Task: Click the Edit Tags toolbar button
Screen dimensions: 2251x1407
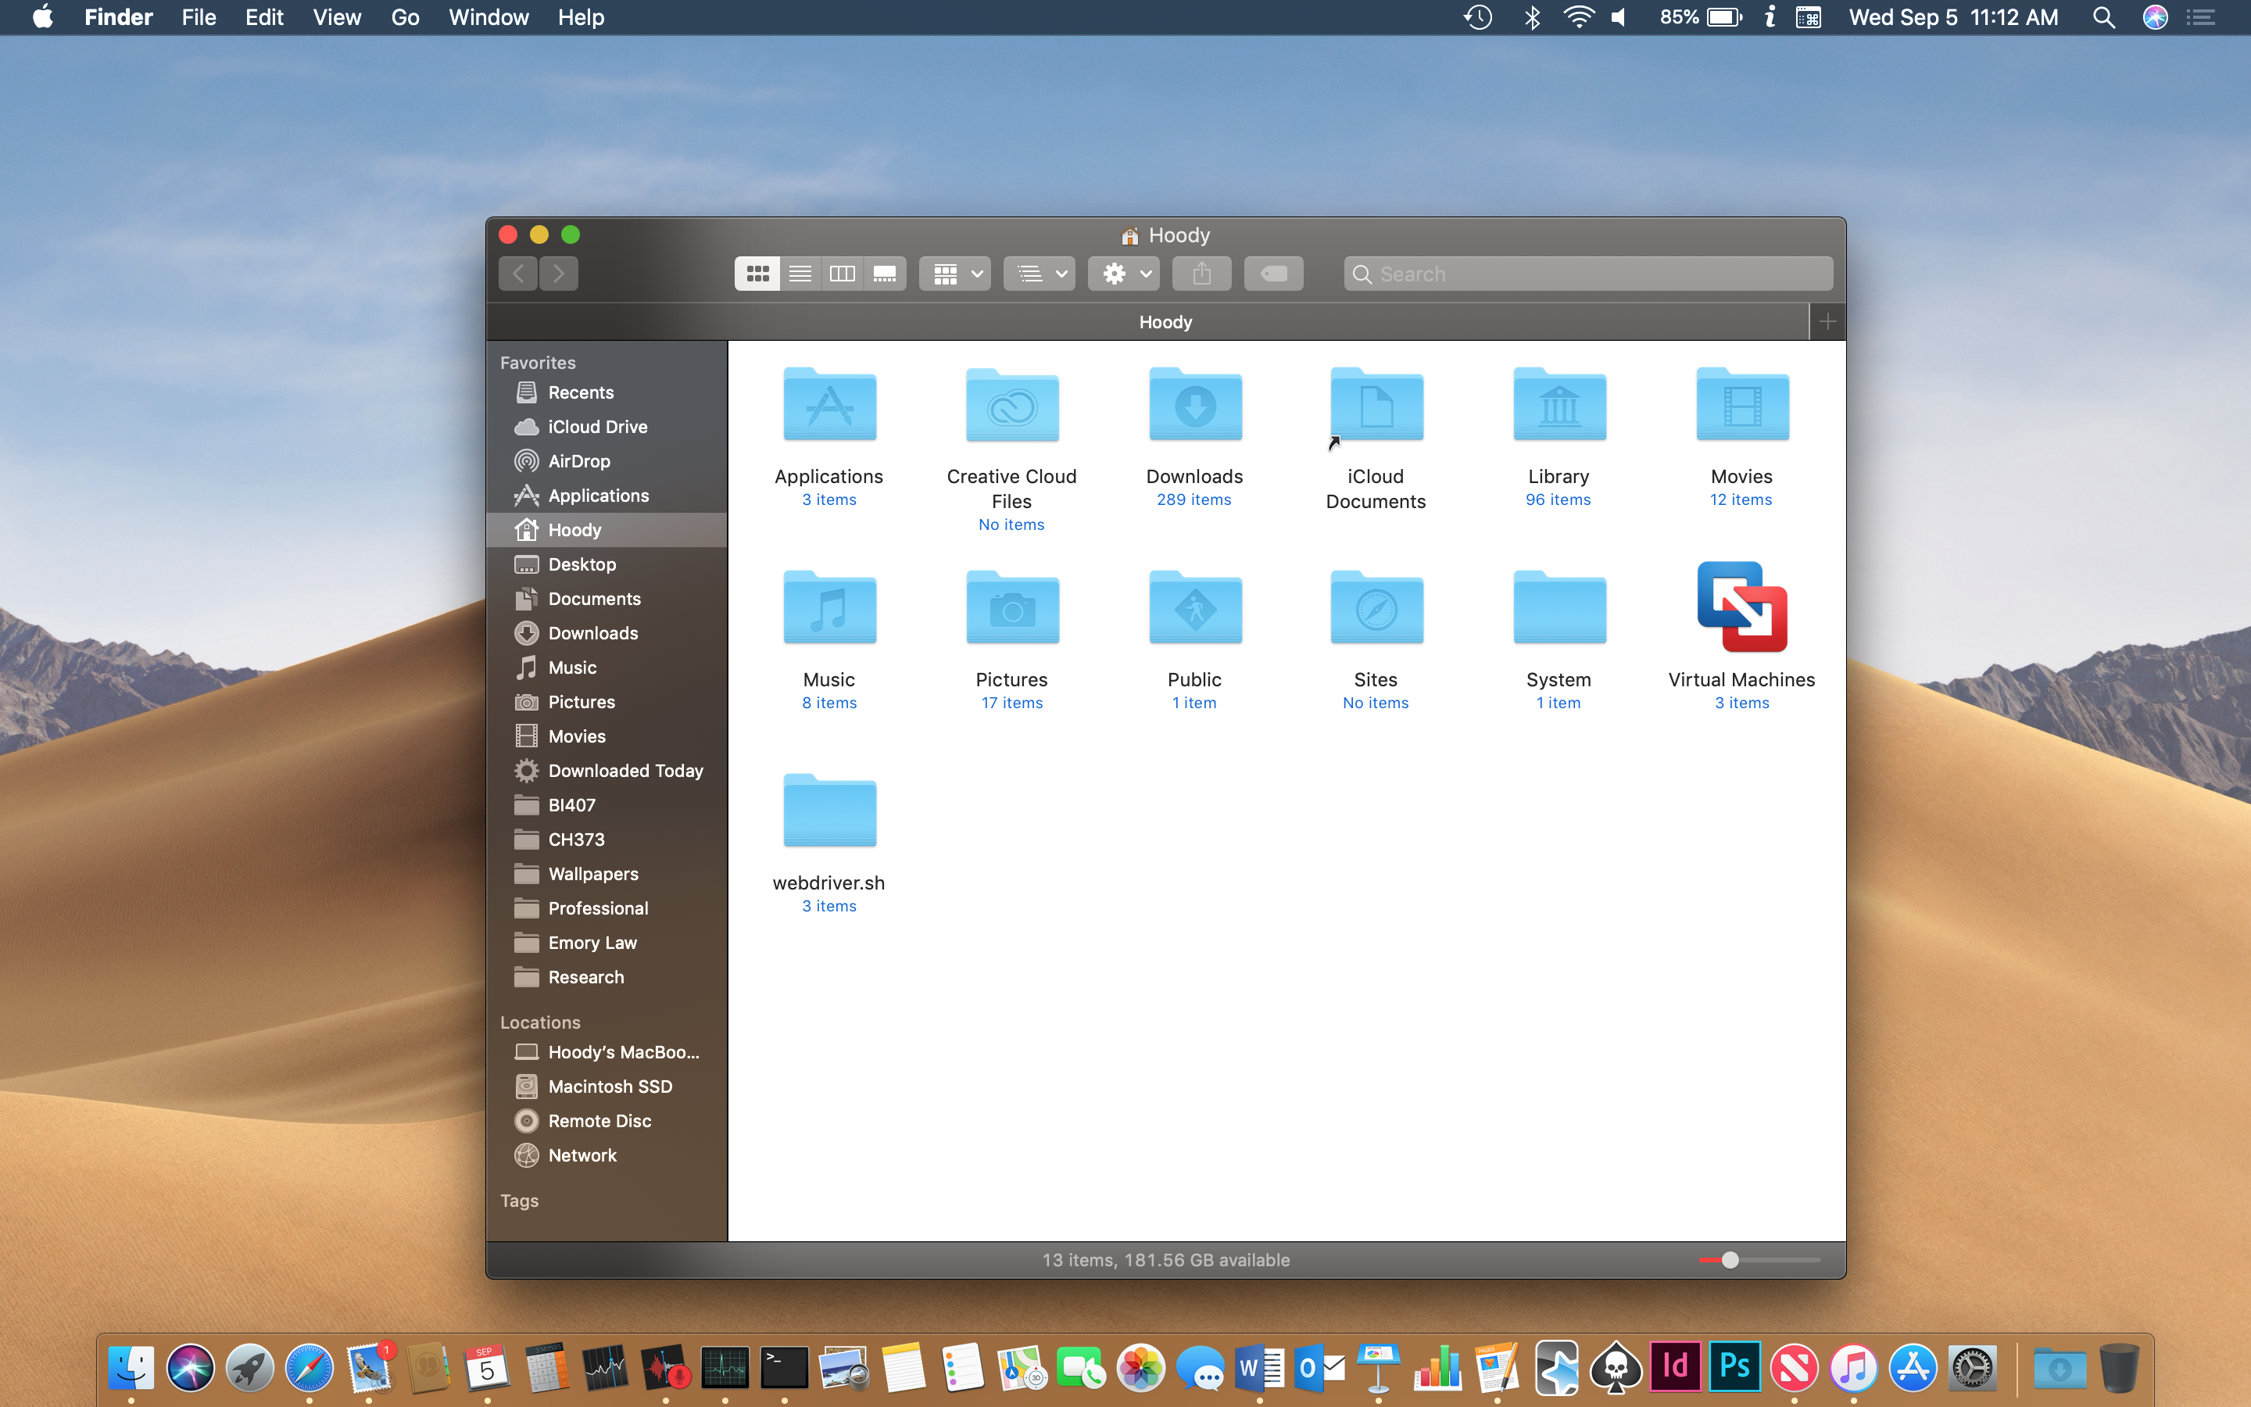Action: 1273,274
